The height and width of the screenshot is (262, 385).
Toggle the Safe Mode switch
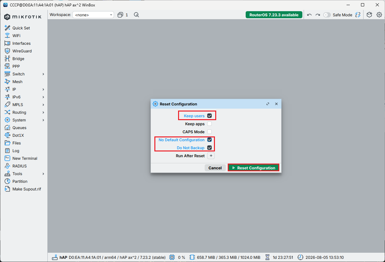pyautogui.click(x=327, y=15)
